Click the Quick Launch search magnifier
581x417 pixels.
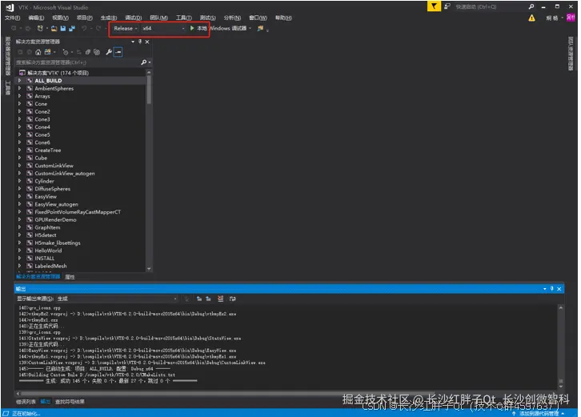click(x=531, y=6)
